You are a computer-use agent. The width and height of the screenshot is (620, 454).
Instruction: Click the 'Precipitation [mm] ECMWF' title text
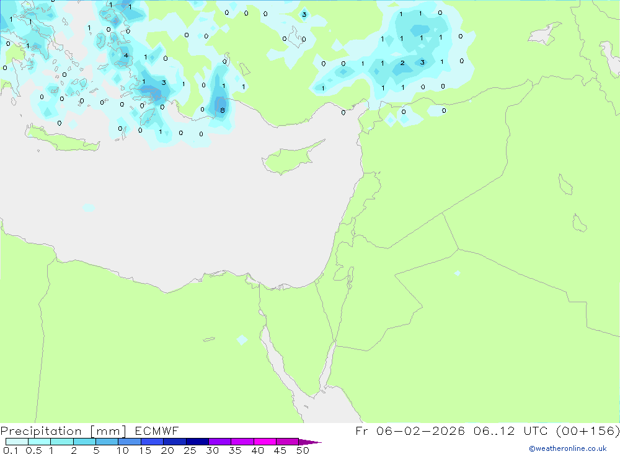point(89,430)
